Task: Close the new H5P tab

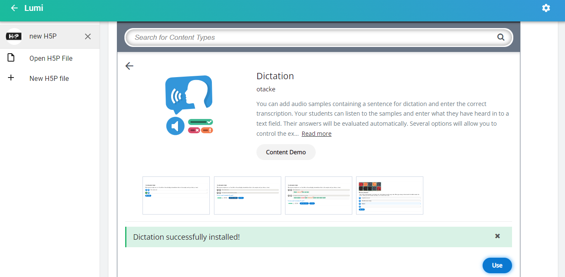Action: [x=88, y=36]
